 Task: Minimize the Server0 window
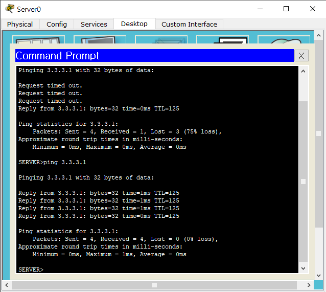coord(260,9)
